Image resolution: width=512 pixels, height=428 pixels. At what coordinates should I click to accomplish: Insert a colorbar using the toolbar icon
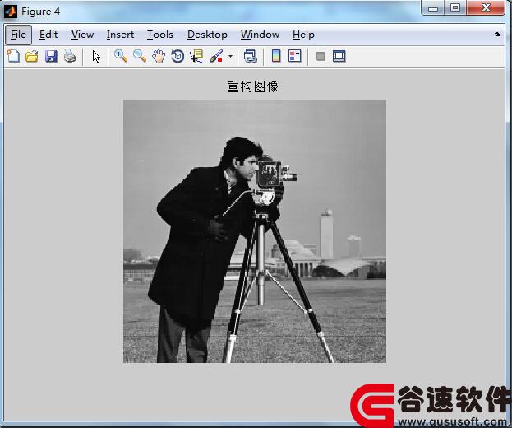click(276, 56)
